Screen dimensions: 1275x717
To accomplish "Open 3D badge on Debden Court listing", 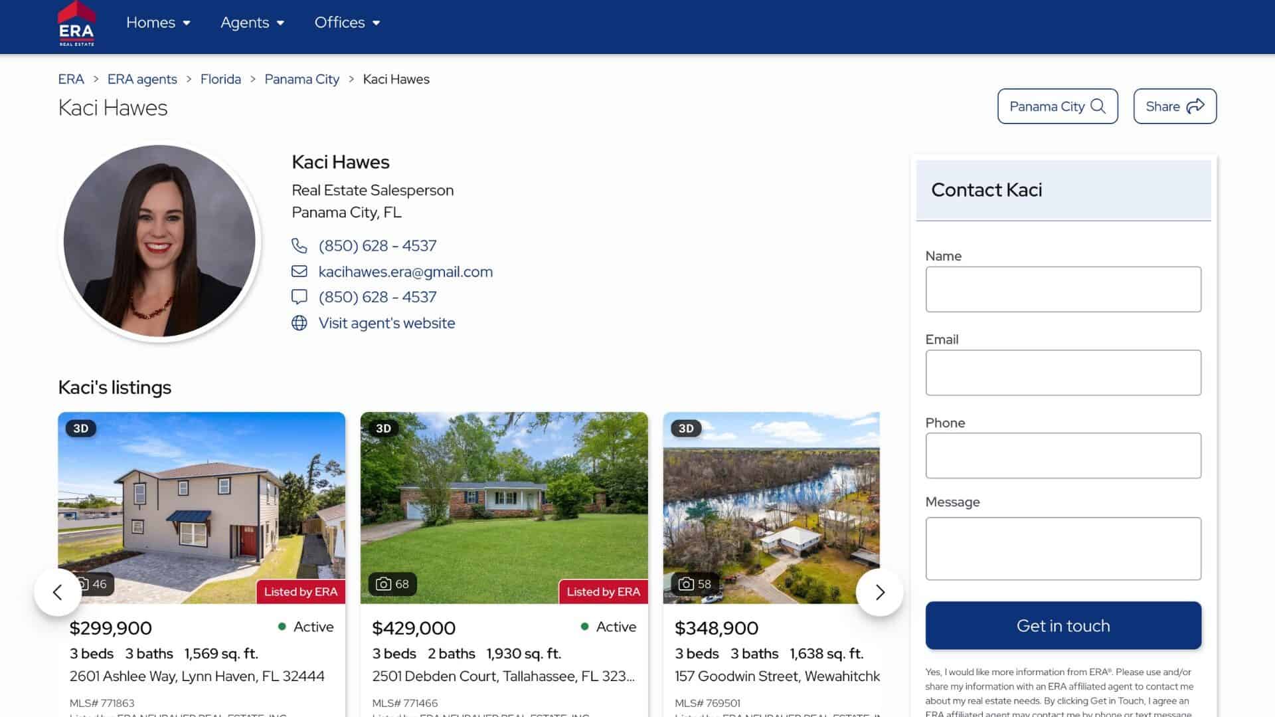I will [x=384, y=429].
